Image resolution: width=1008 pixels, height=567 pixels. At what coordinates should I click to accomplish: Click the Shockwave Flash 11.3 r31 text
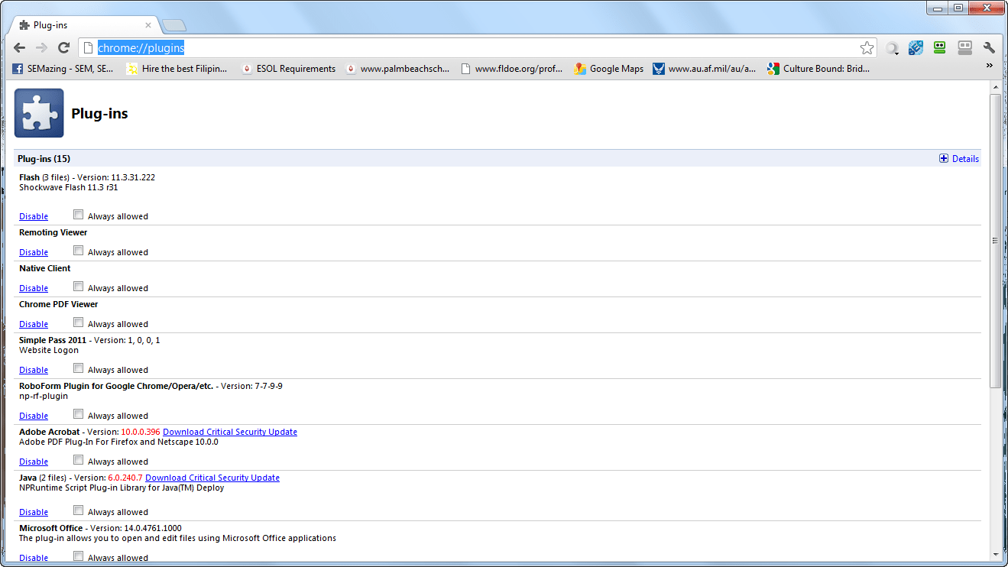(x=69, y=187)
